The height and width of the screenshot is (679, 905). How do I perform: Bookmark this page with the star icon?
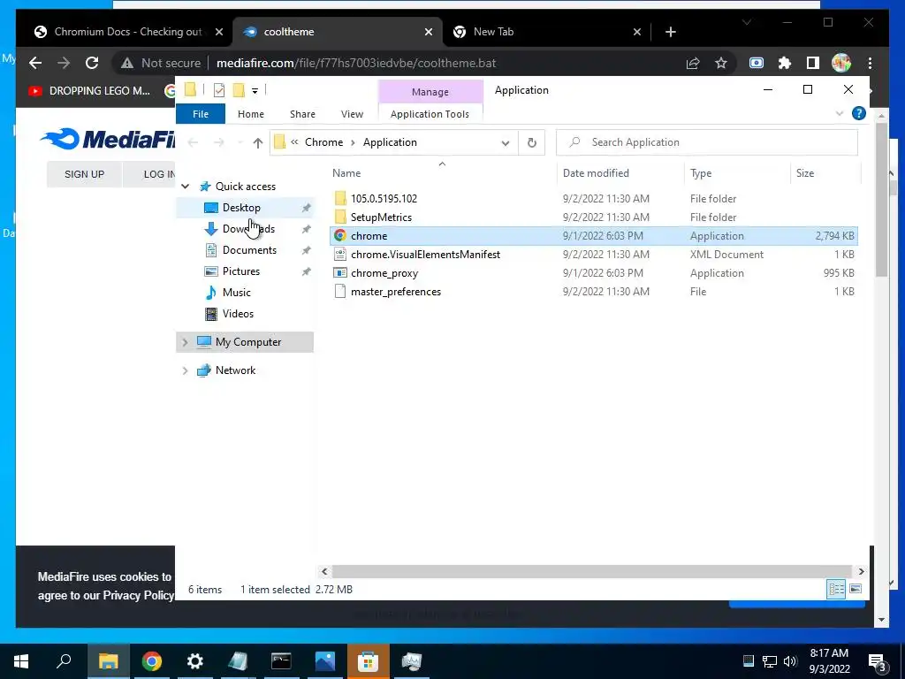[x=721, y=63]
